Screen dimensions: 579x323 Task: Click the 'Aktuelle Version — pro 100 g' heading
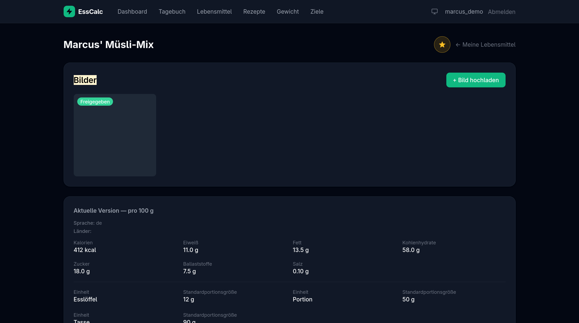pos(114,211)
